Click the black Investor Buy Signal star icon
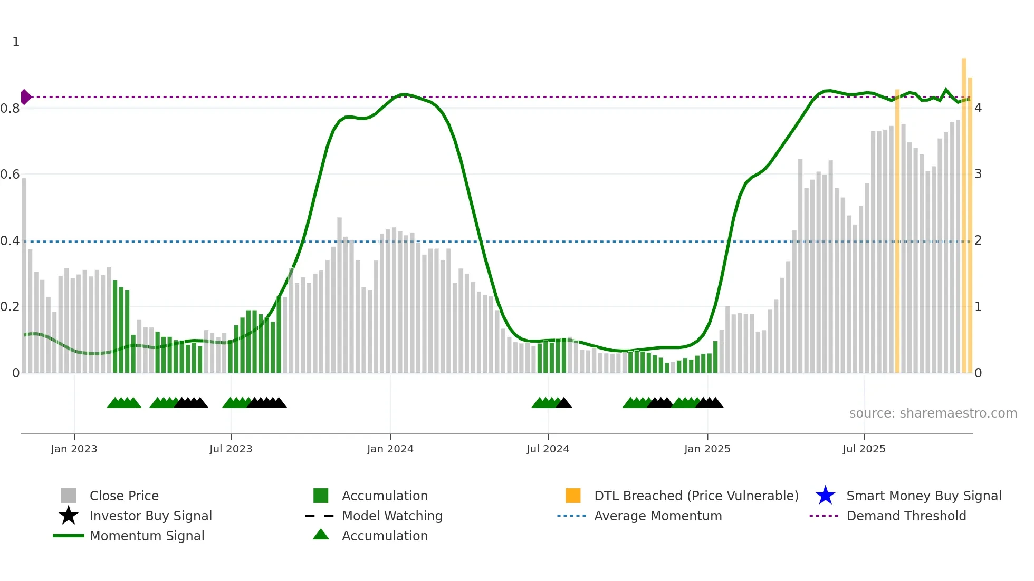Viewport: 1034px width, 581px height. tap(69, 516)
